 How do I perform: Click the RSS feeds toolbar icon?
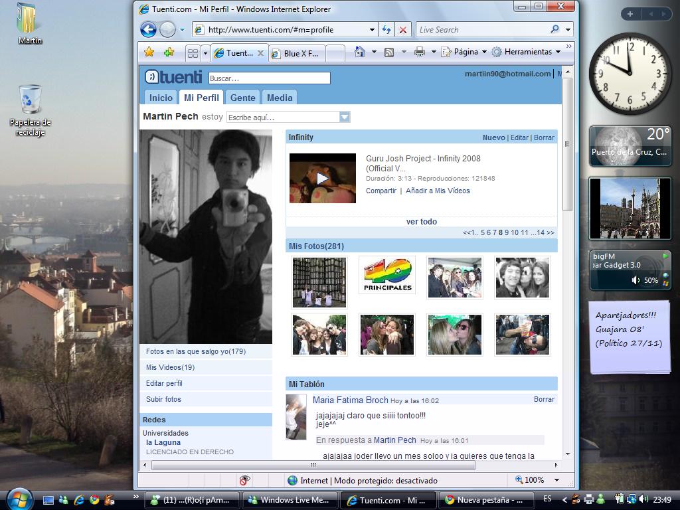(x=389, y=52)
